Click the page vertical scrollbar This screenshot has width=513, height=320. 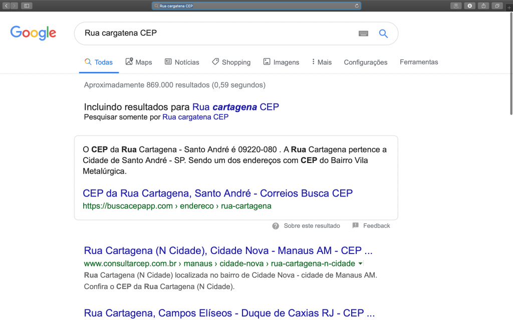point(510,63)
